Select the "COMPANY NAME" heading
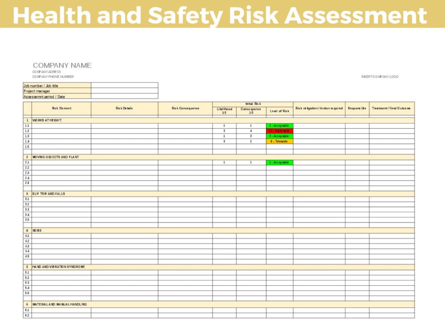445x334 pixels. (62, 65)
